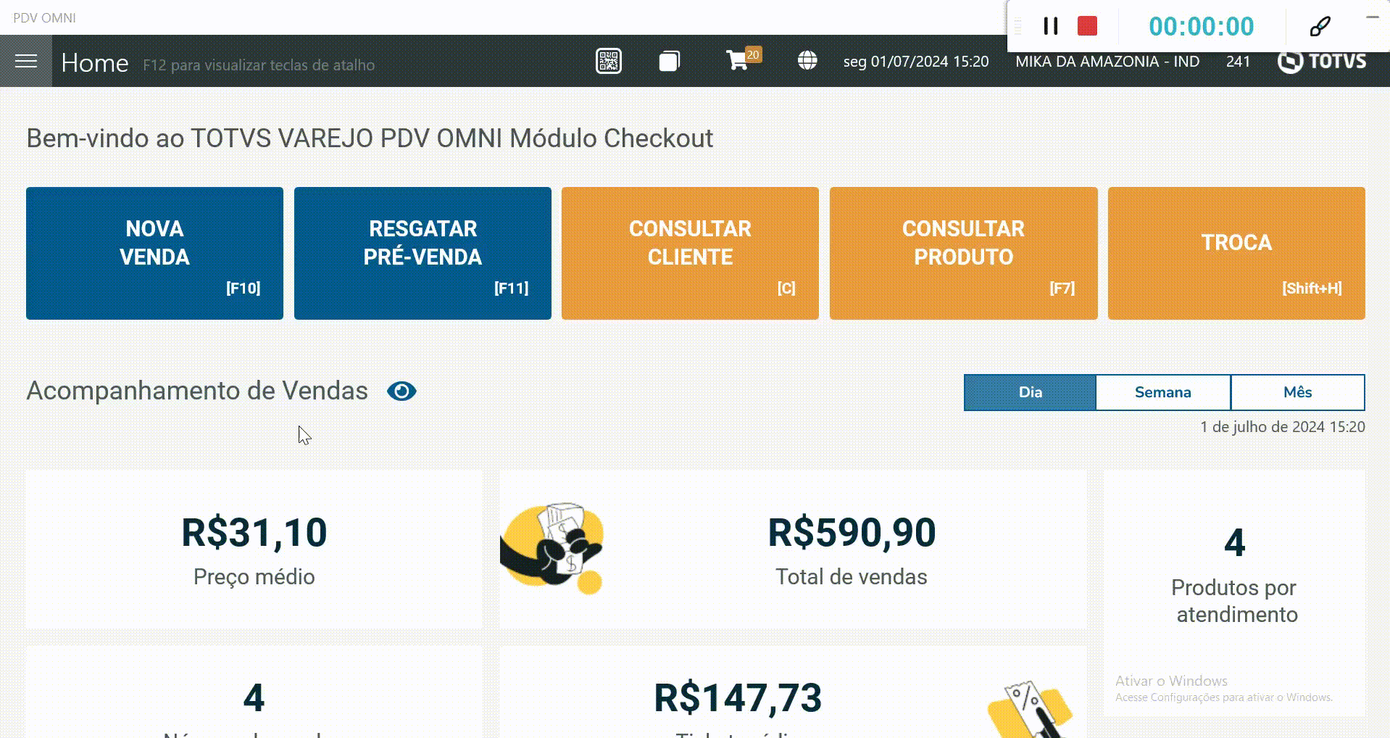1390x738 pixels.
Task: Open Consultar Cliente
Action: pyautogui.click(x=690, y=253)
